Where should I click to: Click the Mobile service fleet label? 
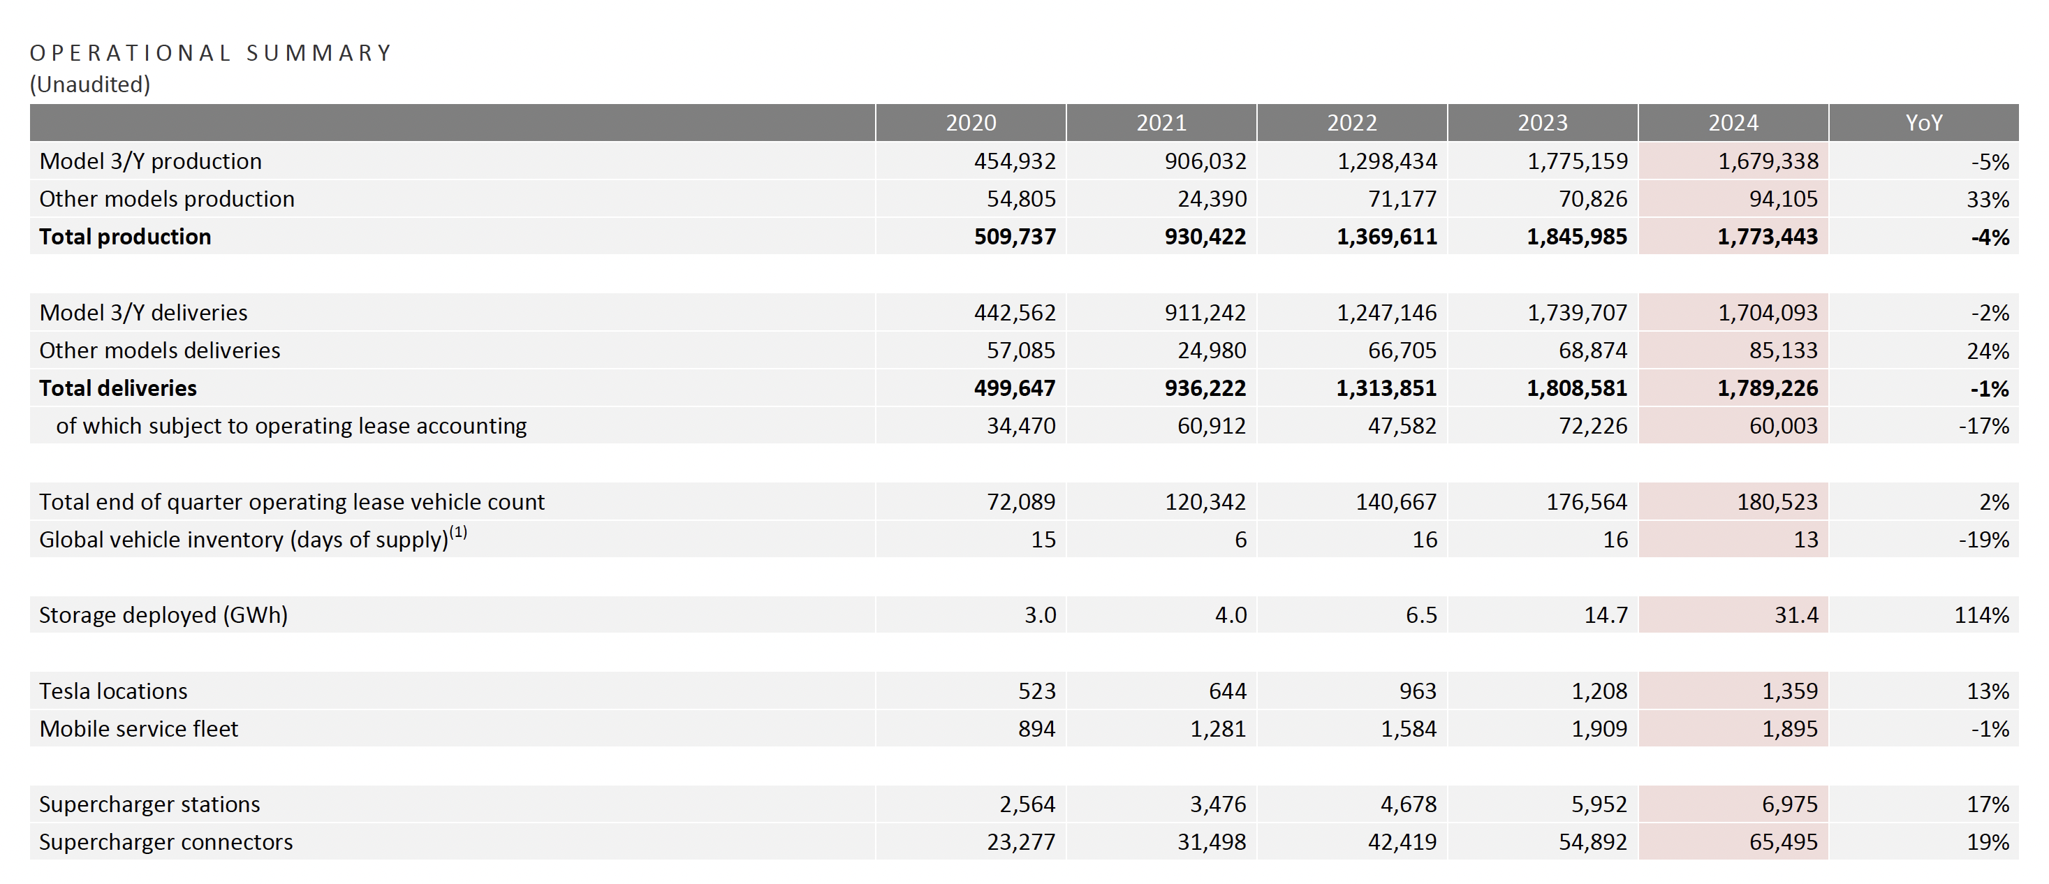(x=138, y=729)
